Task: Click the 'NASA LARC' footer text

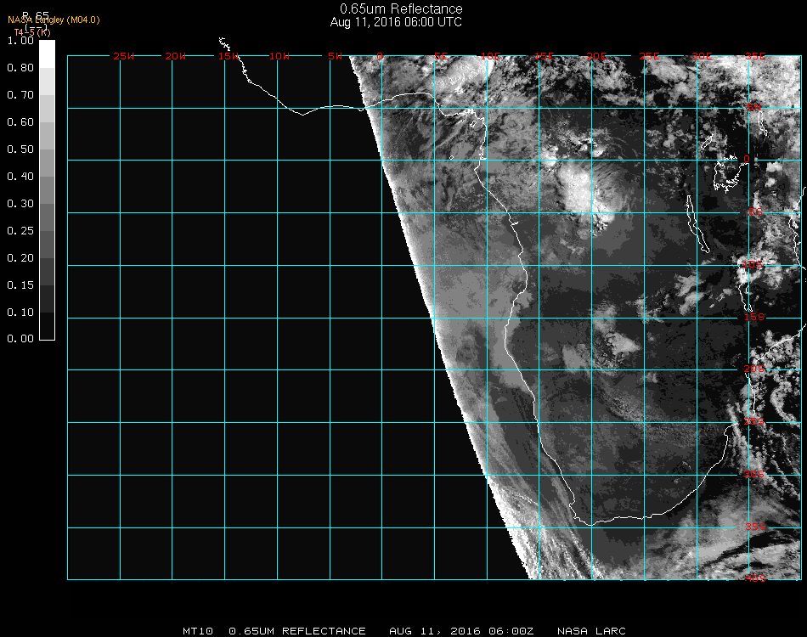Action: click(591, 631)
